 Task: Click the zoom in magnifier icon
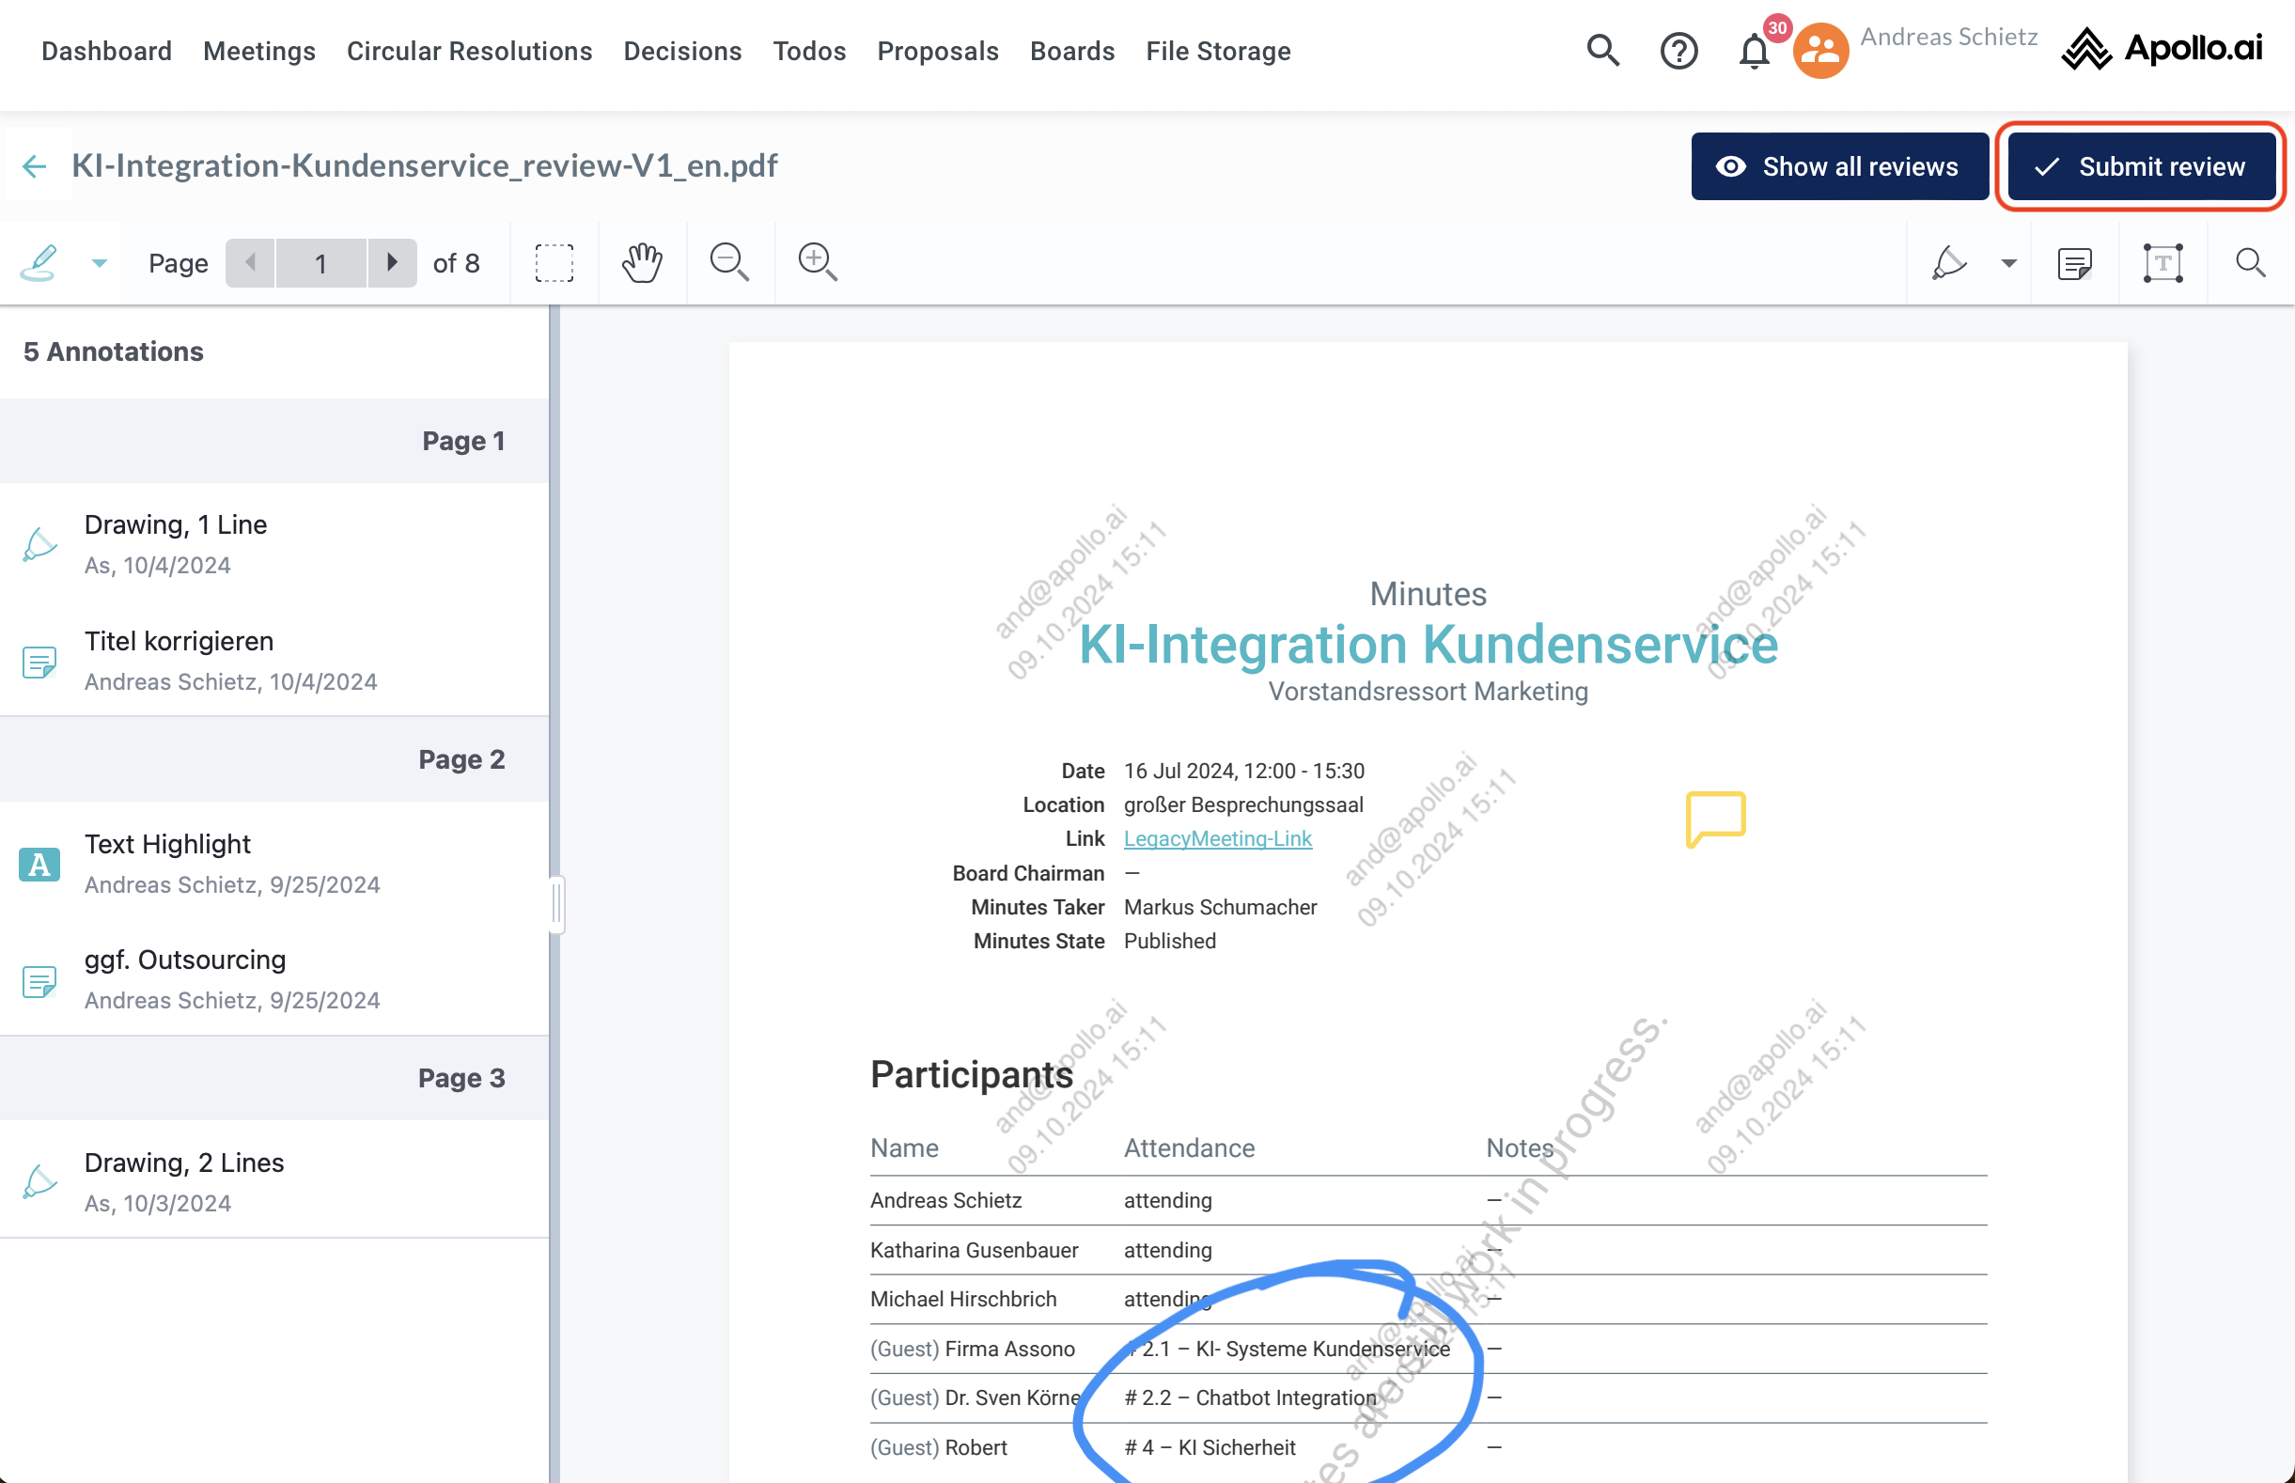coord(817,262)
